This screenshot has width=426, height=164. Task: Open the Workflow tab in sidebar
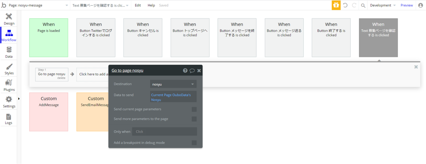click(x=9, y=35)
